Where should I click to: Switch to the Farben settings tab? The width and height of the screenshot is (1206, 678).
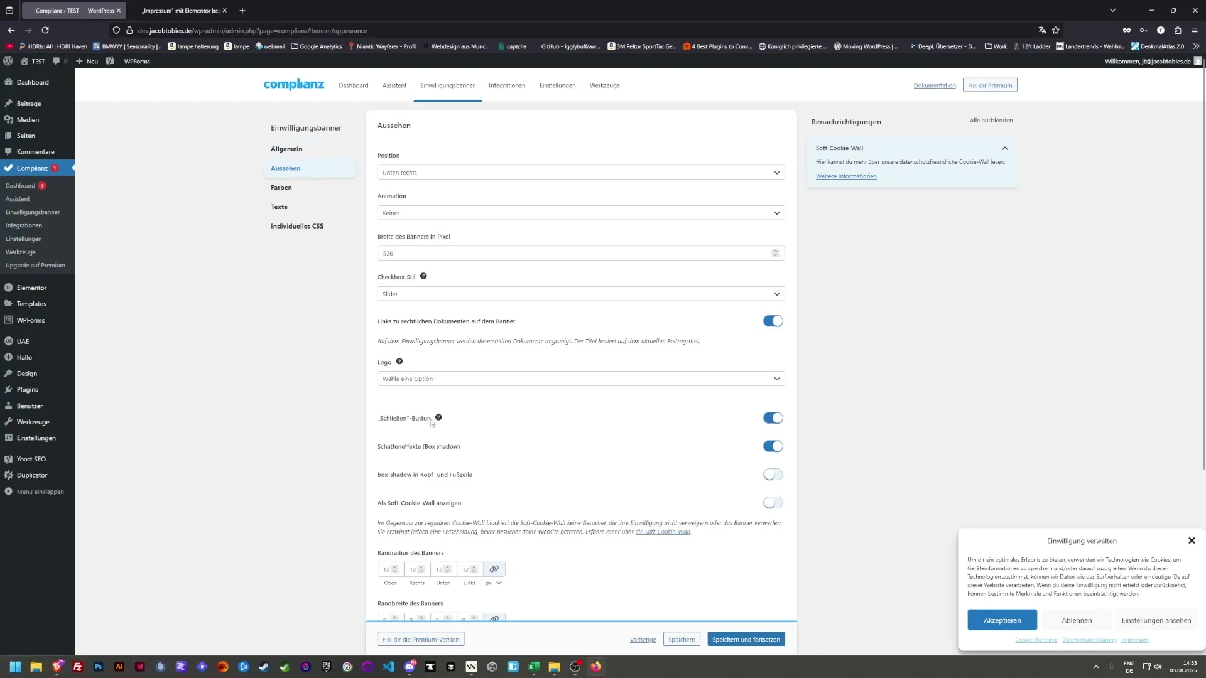pyautogui.click(x=281, y=187)
